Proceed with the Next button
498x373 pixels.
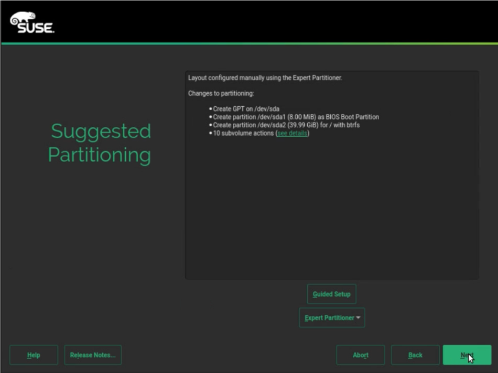tap(467, 355)
